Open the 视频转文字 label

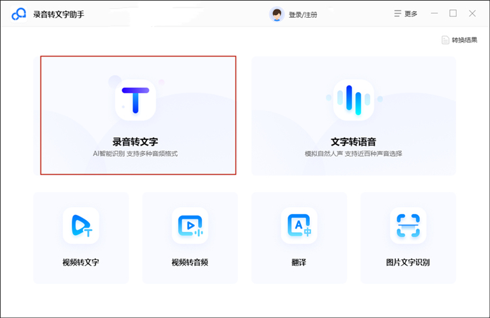click(x=81, y=262)
